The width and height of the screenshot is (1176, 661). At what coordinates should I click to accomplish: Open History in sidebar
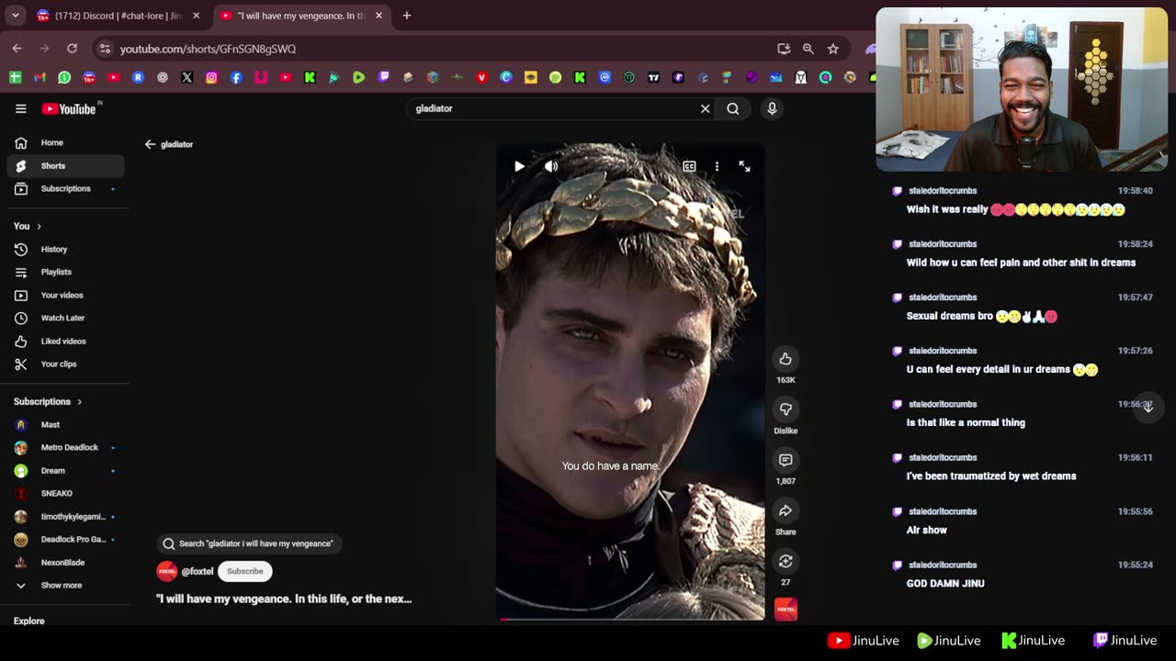tap(66, 250)
